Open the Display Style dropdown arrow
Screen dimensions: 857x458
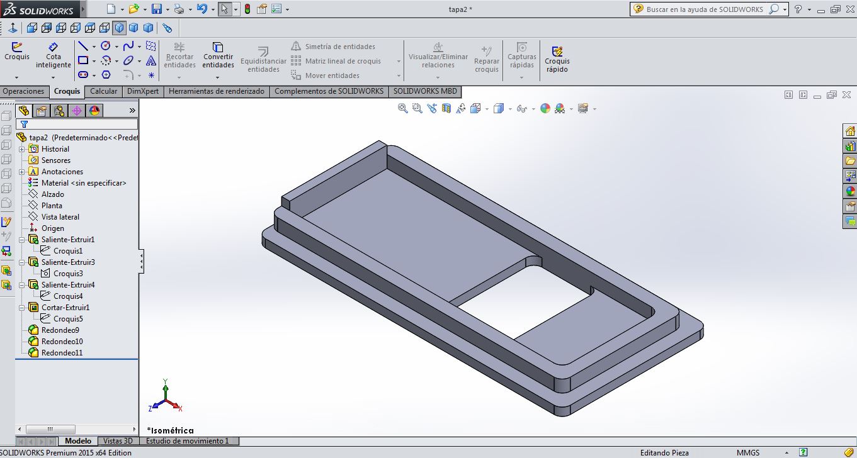(x=509, y=109)
